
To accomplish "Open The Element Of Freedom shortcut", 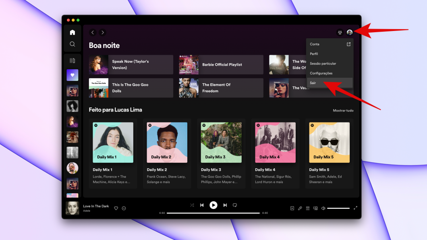I will click(221, 88).
